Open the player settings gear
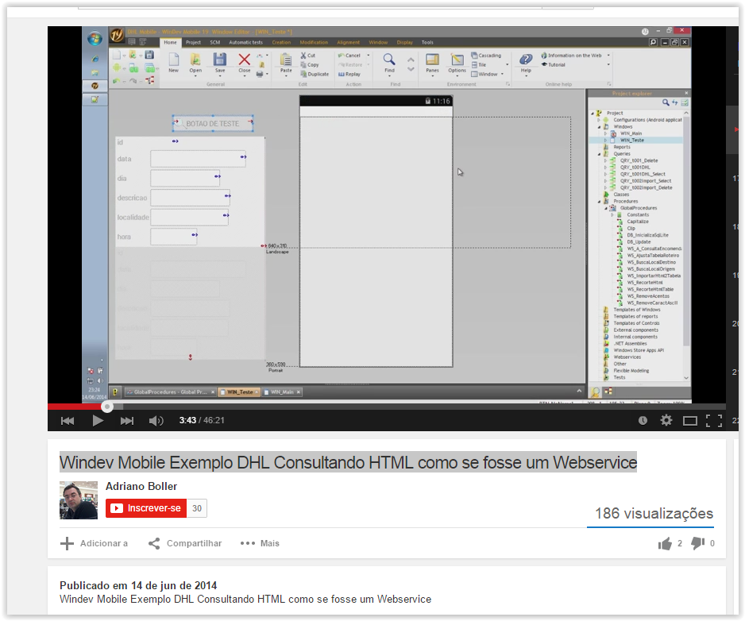This screenshot has height=621, width=745. click(666, 421)
